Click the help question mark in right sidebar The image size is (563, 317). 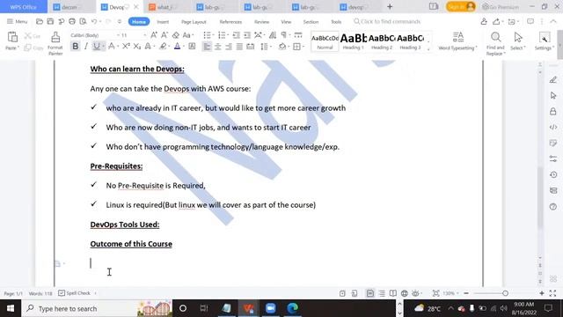tap(553, 207)
